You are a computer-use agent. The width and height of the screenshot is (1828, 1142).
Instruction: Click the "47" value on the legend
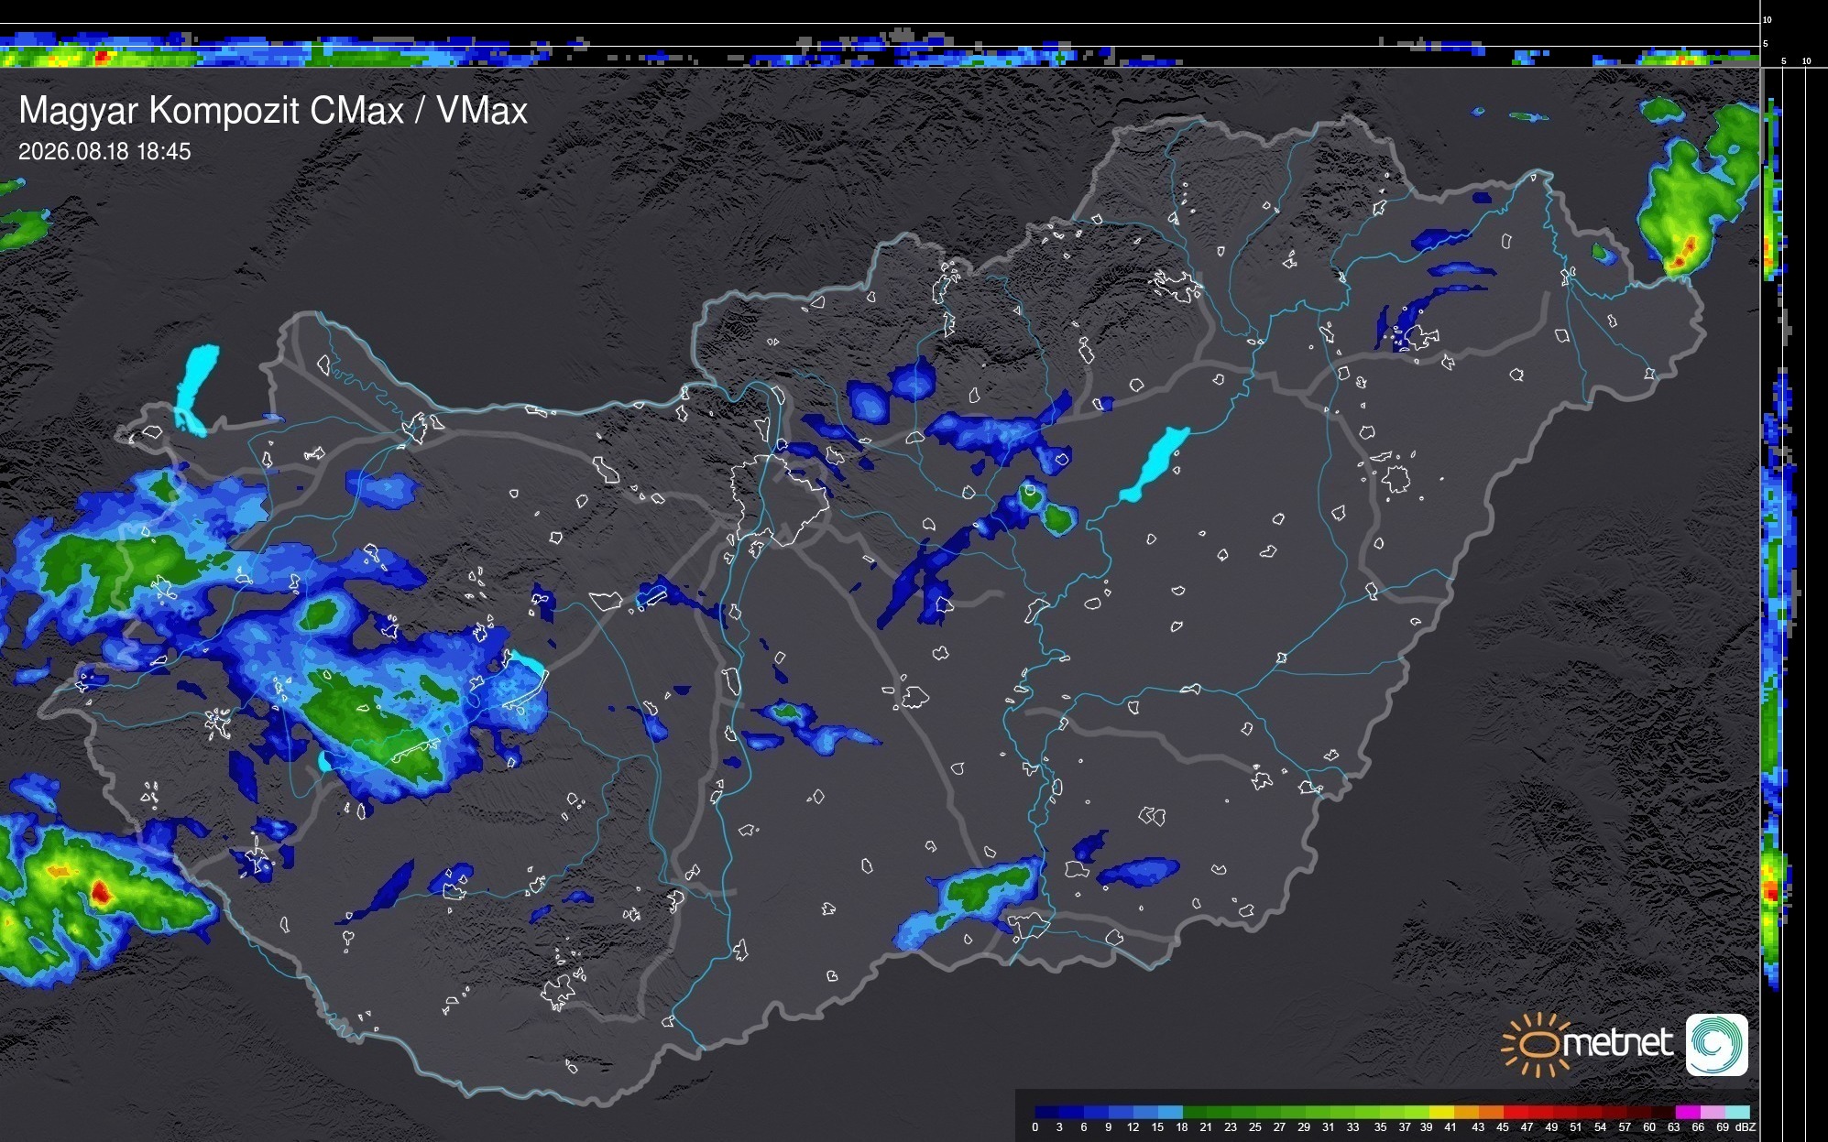(1527, 1127)
